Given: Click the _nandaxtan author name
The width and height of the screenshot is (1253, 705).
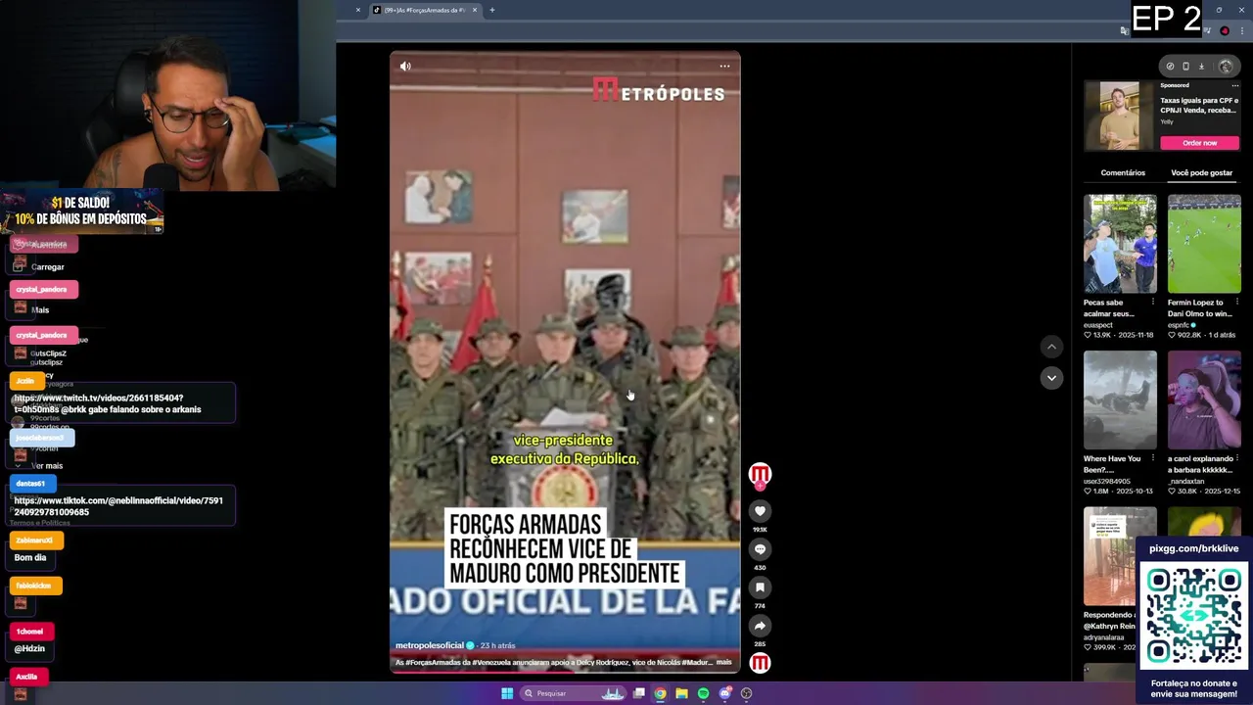Looking at the screenshot, I should click(1185, 481).
